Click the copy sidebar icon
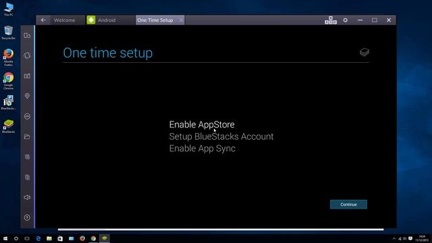The image size is (432, 243). (27, 157)
